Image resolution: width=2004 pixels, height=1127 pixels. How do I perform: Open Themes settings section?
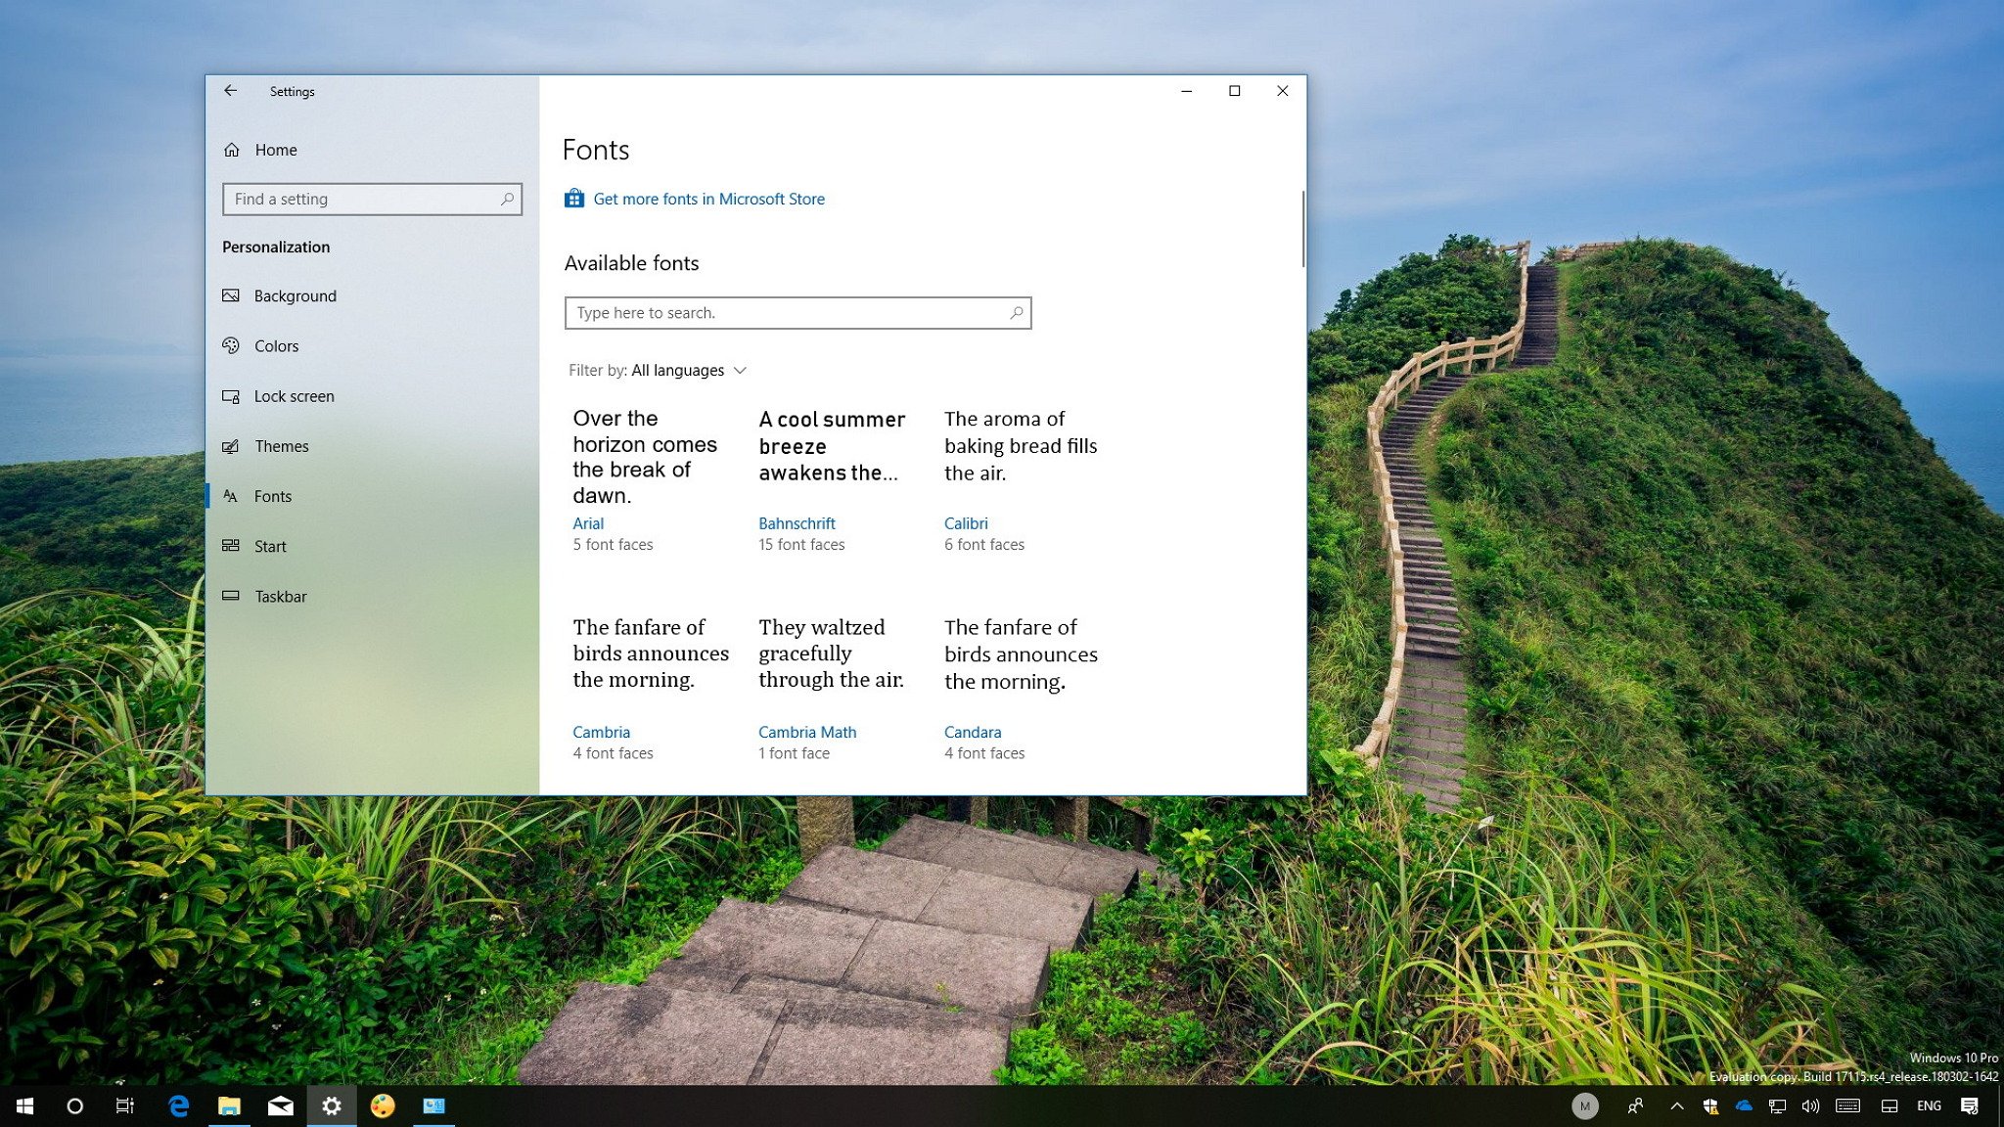(x=282, y=446)
